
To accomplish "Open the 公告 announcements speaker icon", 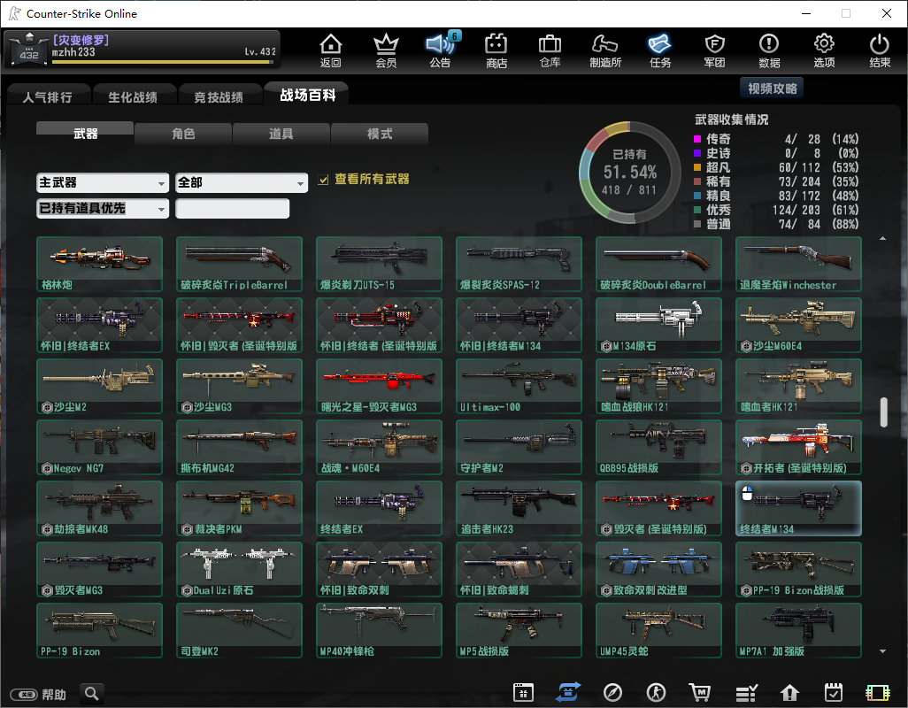I will point(440,50).
